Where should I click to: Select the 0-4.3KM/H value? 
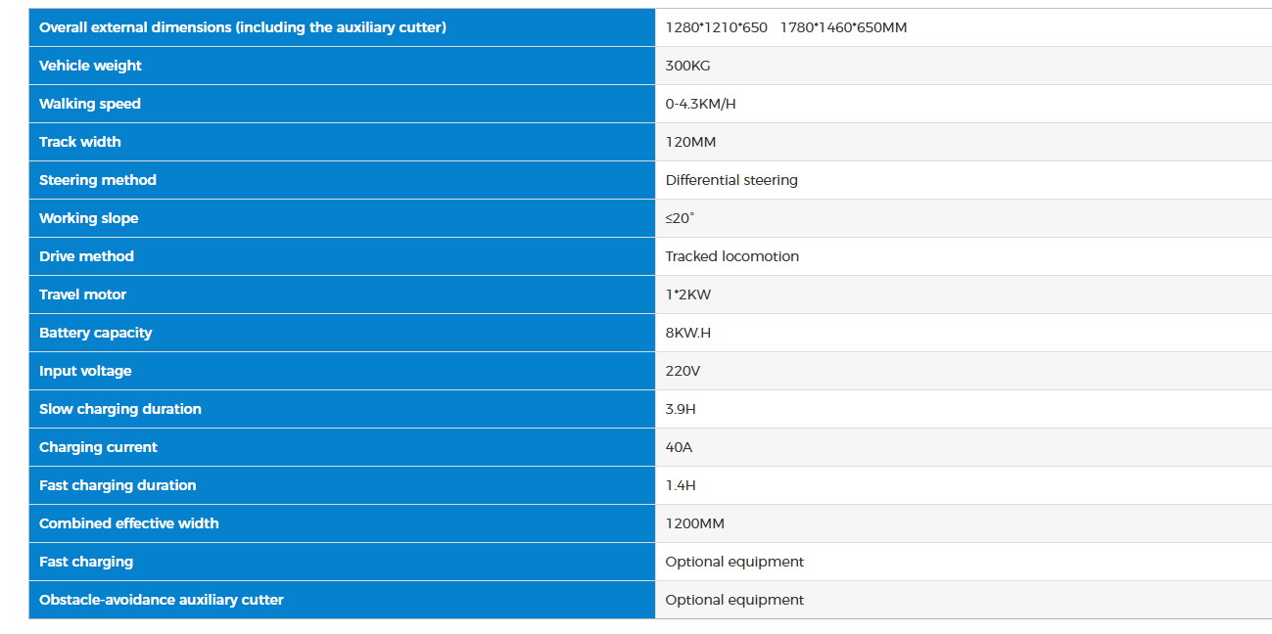click(x=700, y=104)
